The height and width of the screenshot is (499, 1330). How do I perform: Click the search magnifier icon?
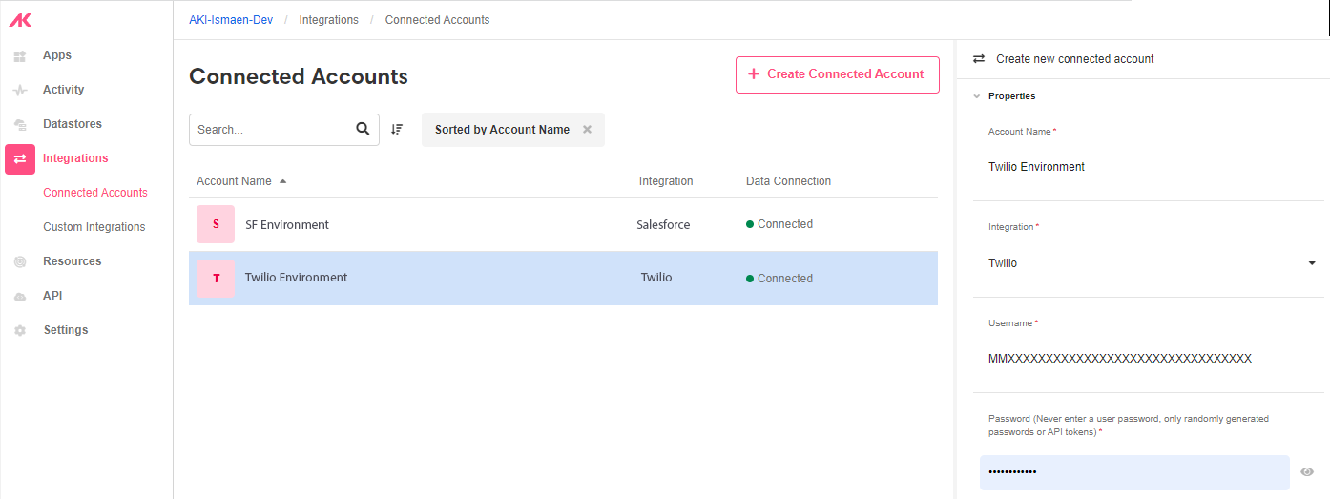363,129
